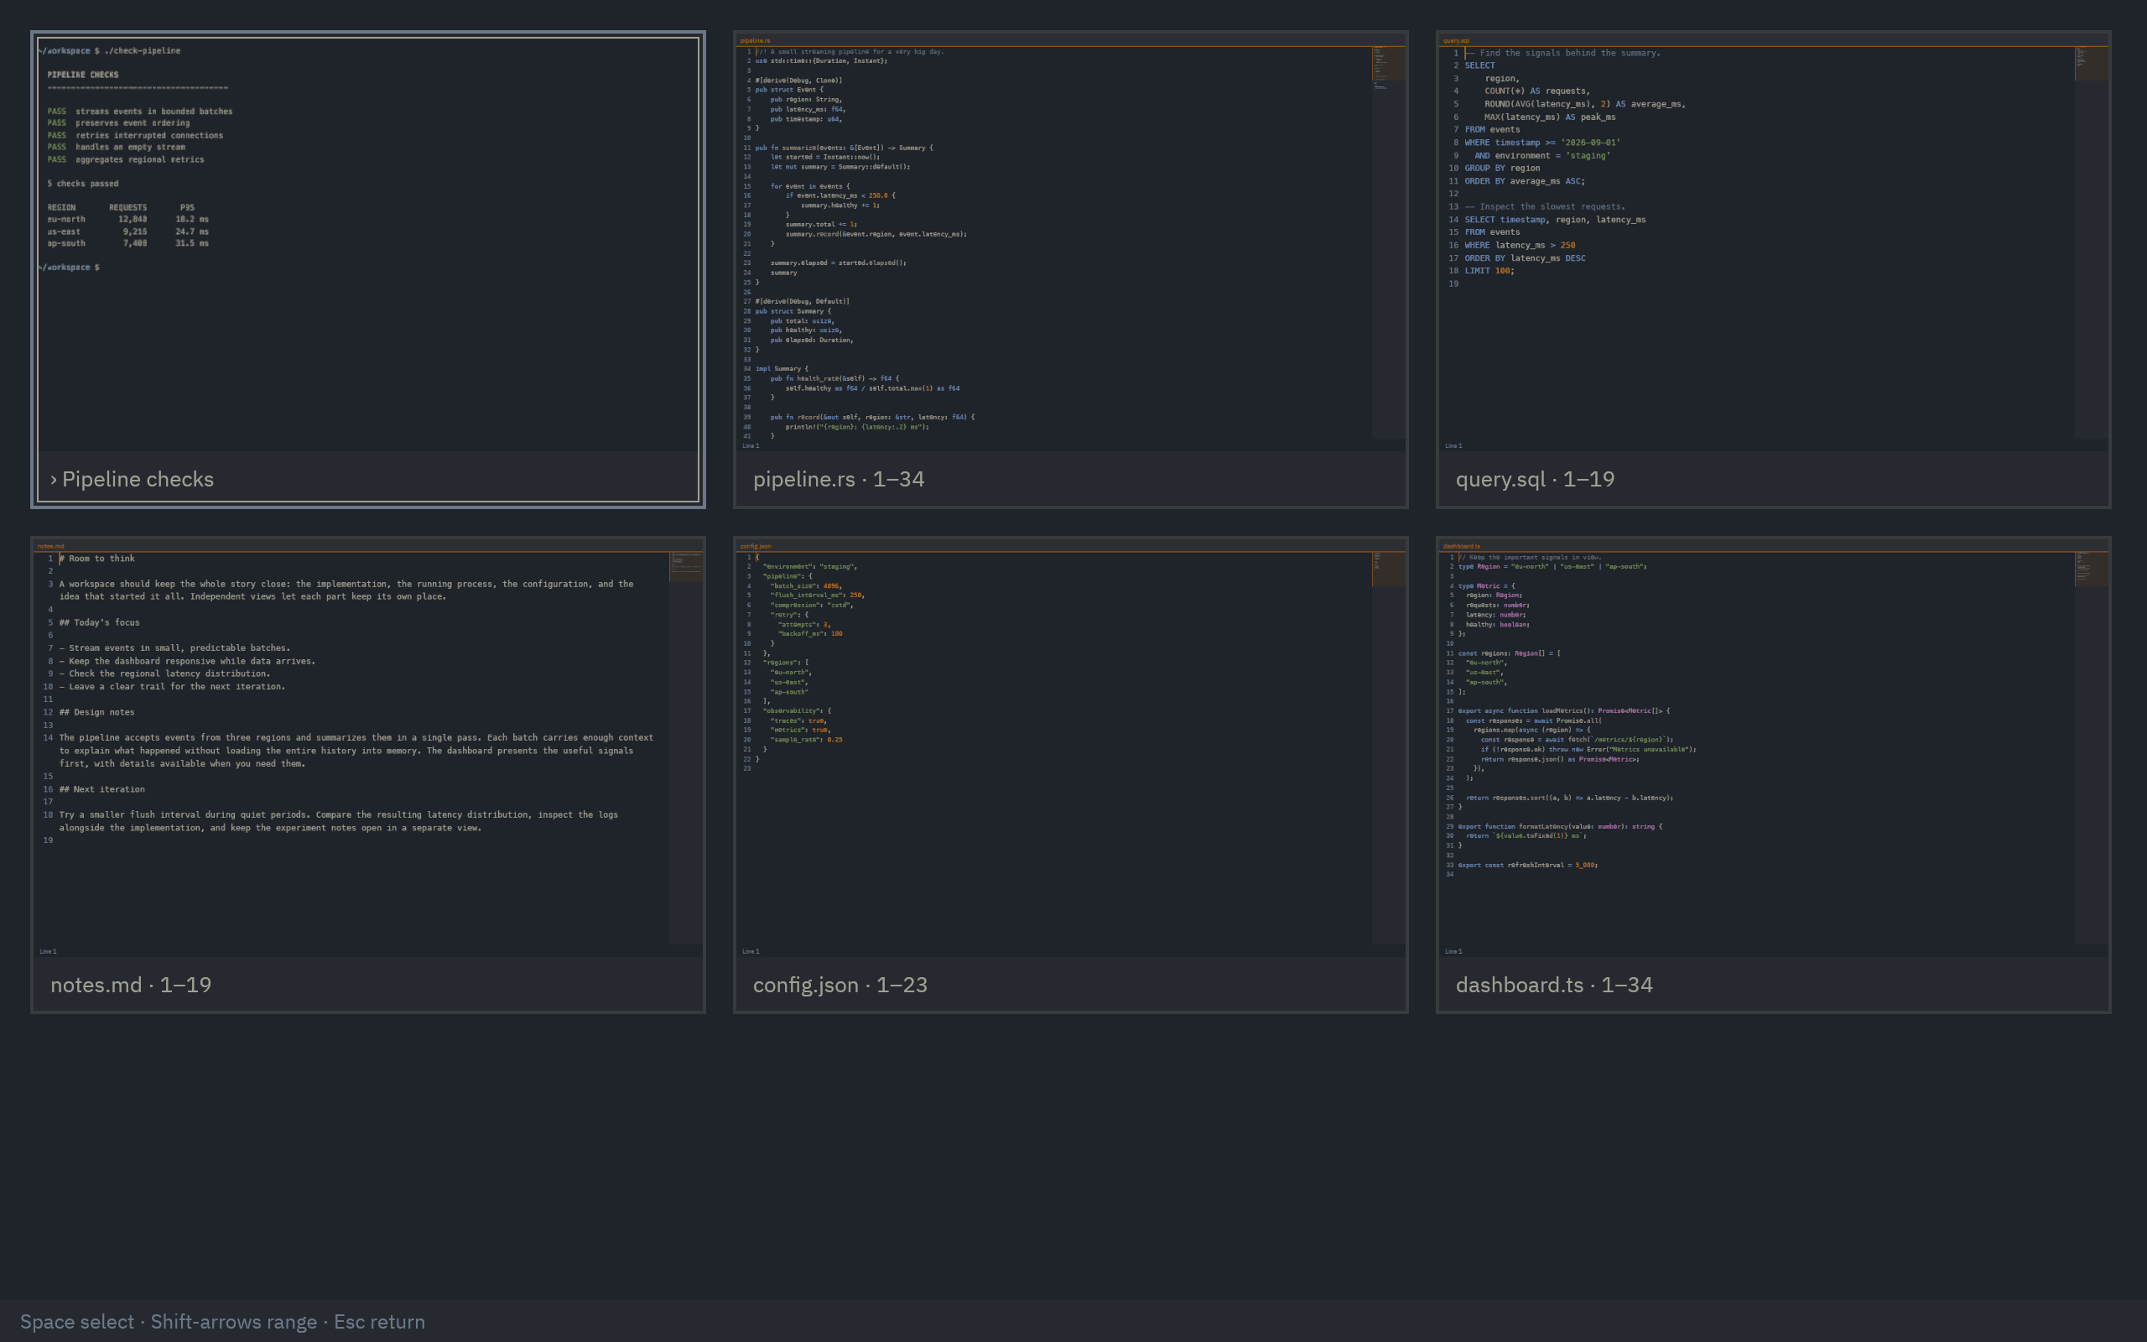Click the '## Today's focus' heading in notes.md

pyautogui.click(x=99, y=623)
